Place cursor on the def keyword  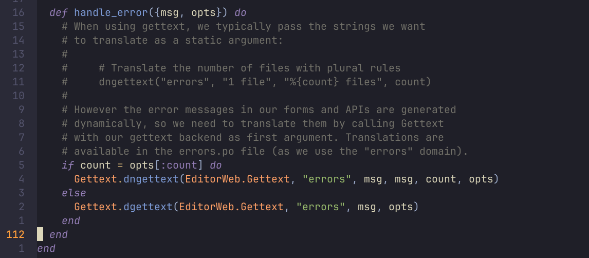(x=59, y=13)
